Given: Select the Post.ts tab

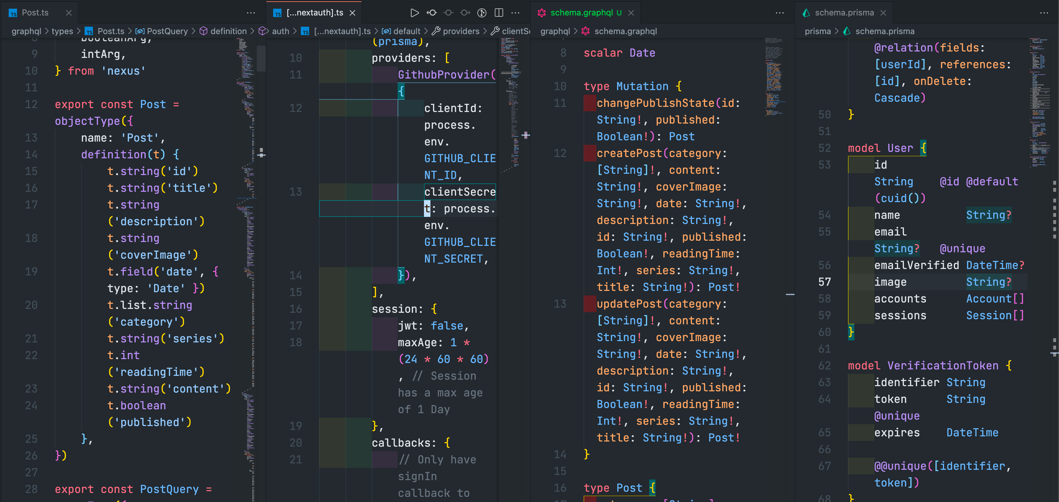Looking at the screenshot, I should click(x=35, y=13).
